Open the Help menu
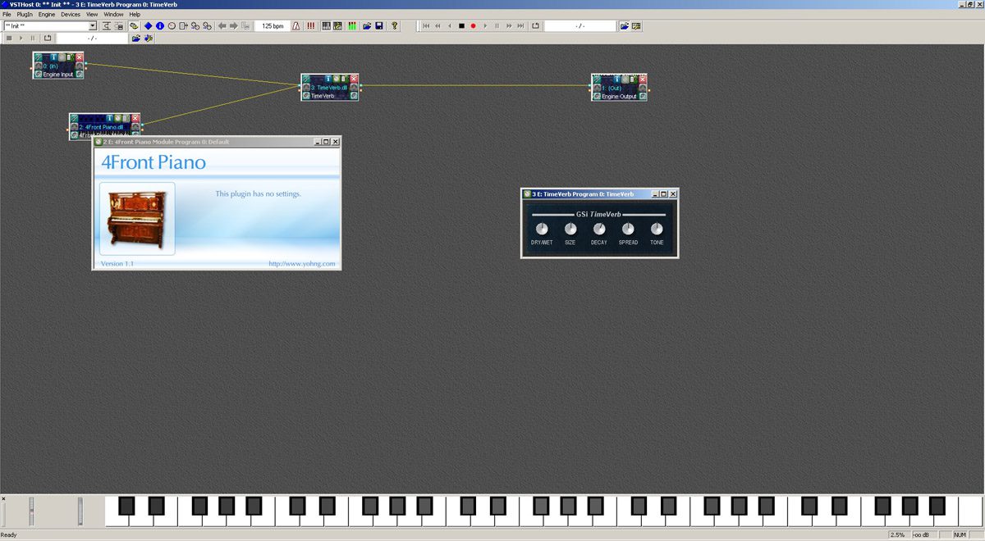The height and width of the screenshot is (541, 985). 135,15
